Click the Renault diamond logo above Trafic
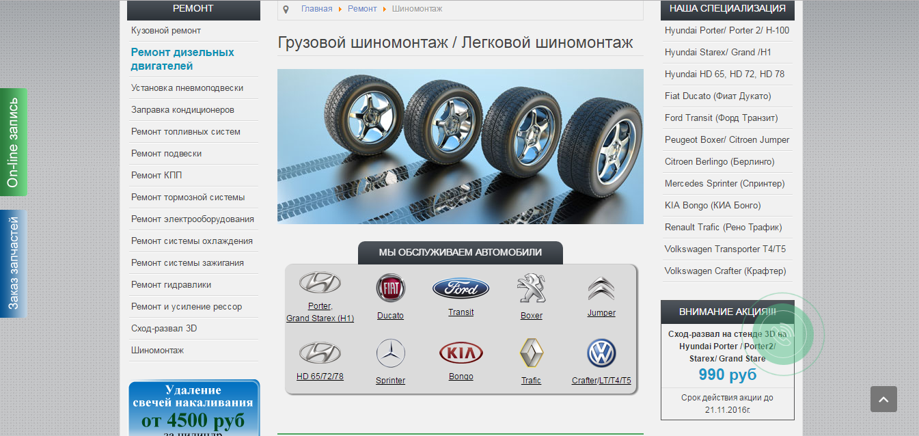Image resolution: width=919 pixels, height=436 pixels. 531,353
